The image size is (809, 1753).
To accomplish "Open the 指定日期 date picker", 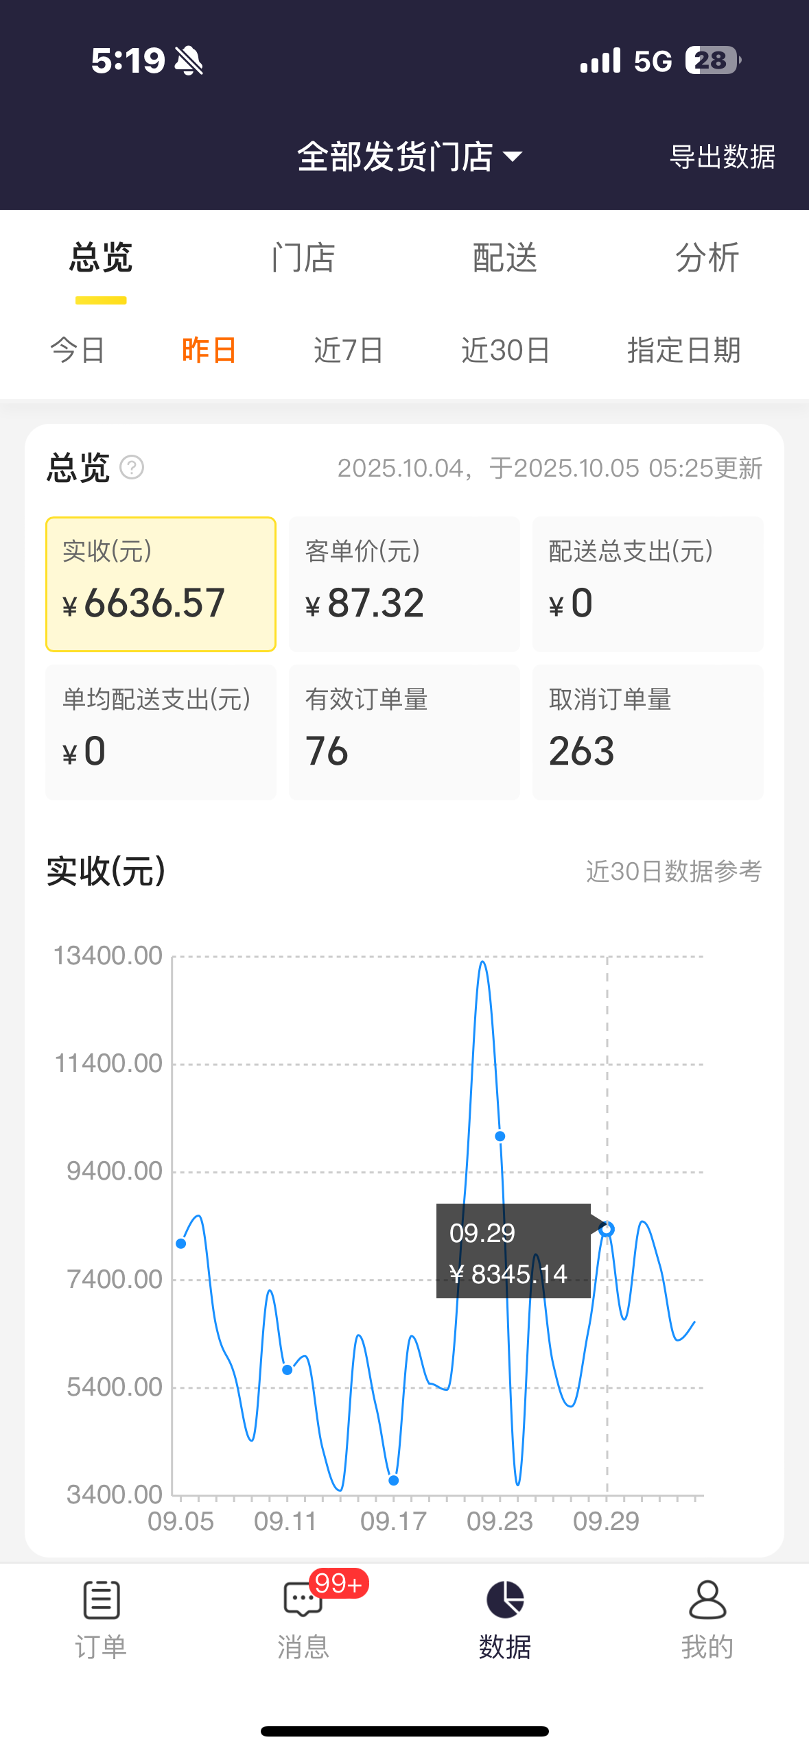I will pyautogui.click(x=683, y=350).
